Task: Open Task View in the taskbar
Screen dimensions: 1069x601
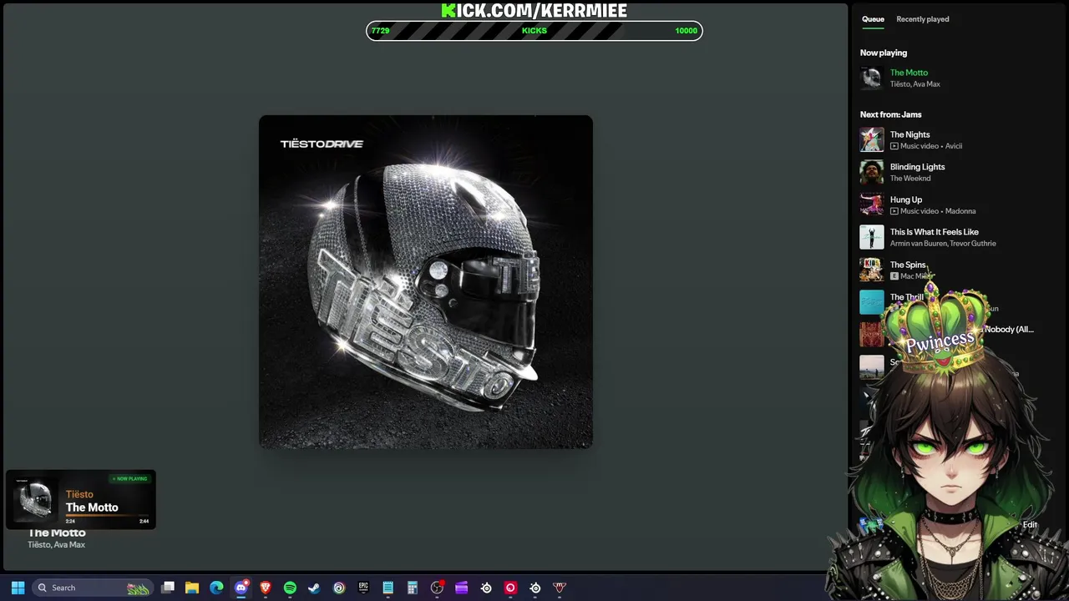Action: pyautogui.click(x=168, y=588)
